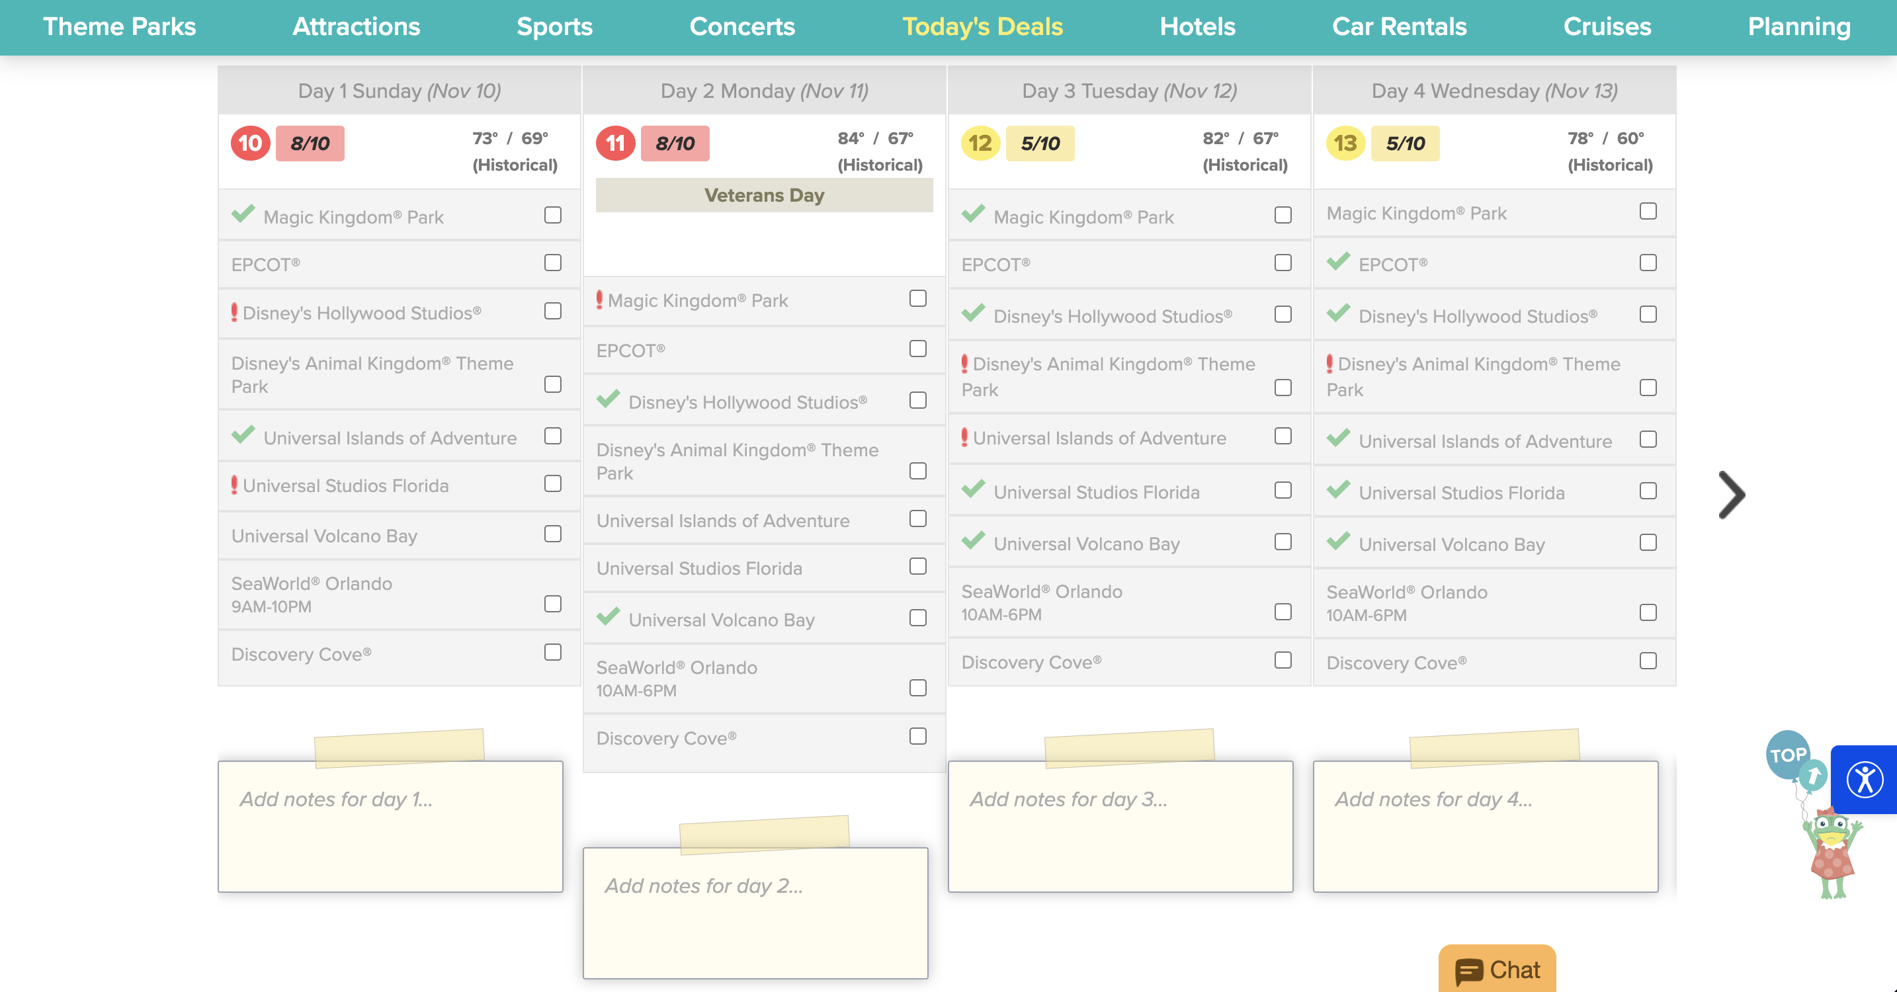The height and width of the screenshot is (992, 1897).
Task: Click the yellow crowd badge number 12
Action: (980, 143)
